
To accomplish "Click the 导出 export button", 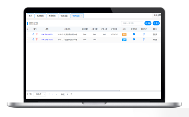I will 156,23.
